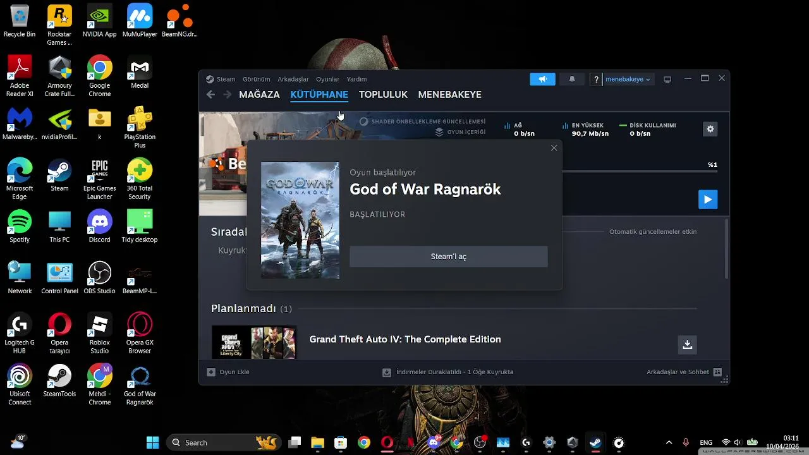Screen dimensions: 809x455
Task: Select the Epic Games Launcher desktop icon
Action: 99,179
